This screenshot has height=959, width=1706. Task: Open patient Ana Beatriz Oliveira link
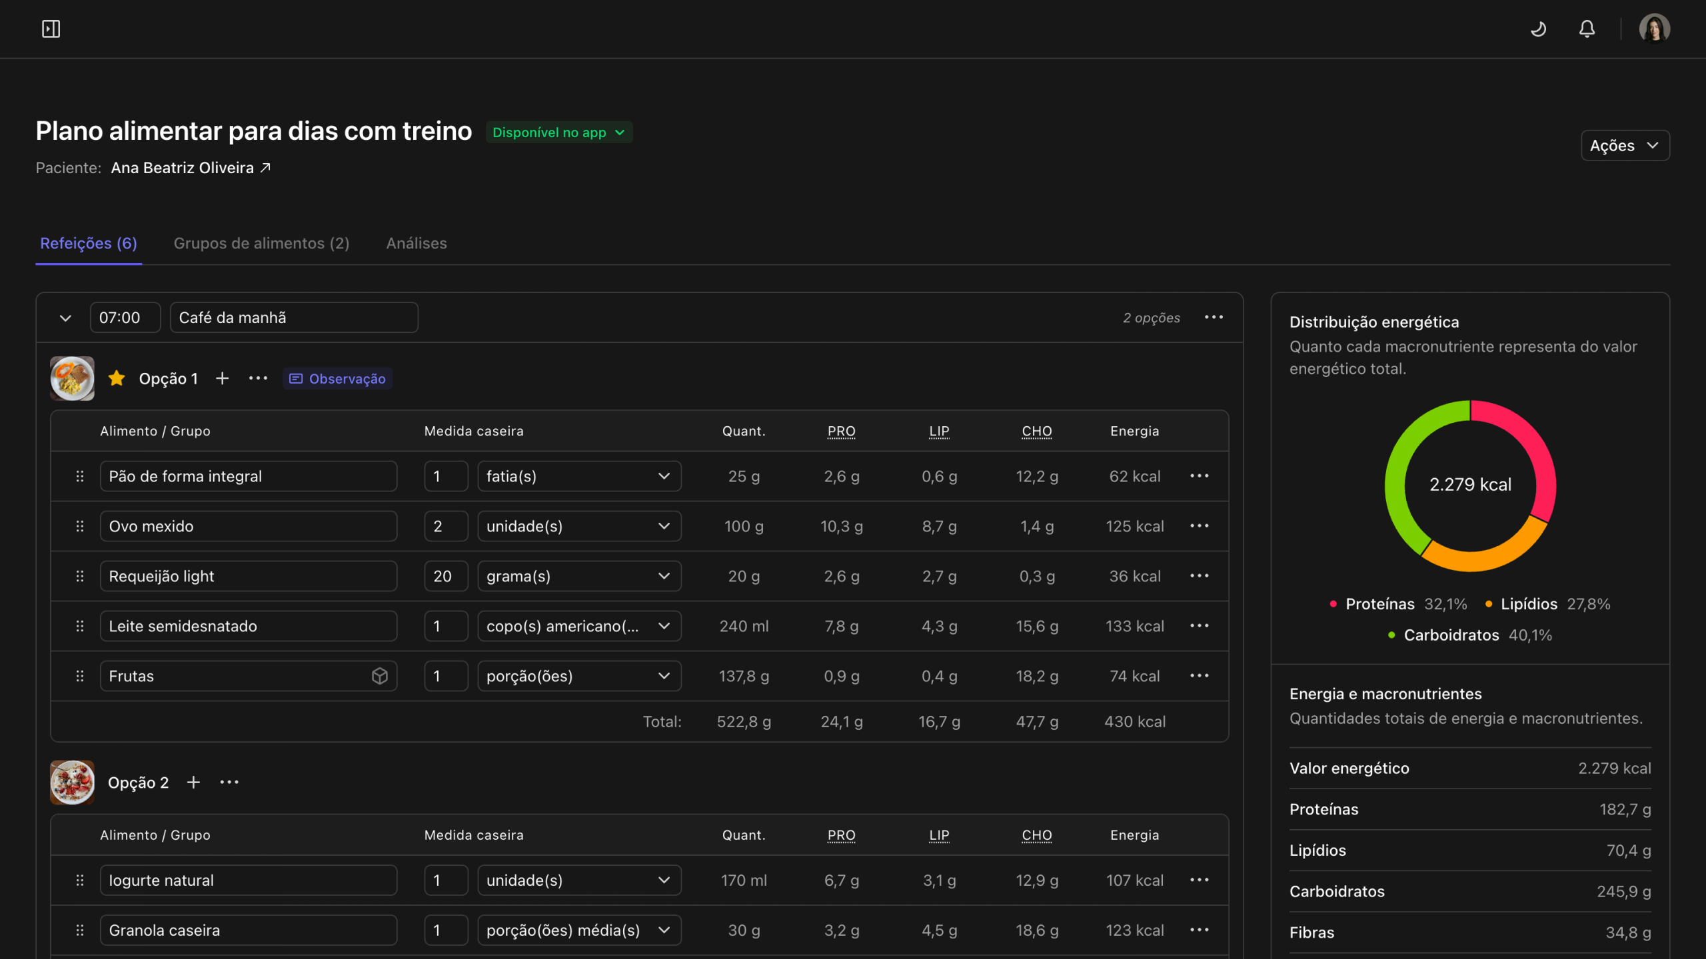click(191, 168)
